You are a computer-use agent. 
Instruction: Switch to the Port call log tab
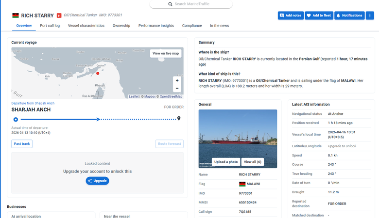point(50,26)
